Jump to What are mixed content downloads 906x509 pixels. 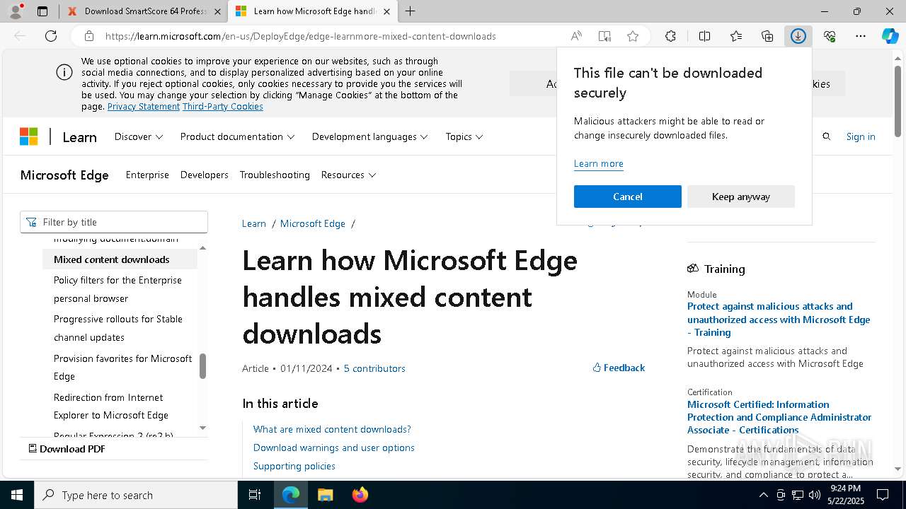[x=332, y=429]
